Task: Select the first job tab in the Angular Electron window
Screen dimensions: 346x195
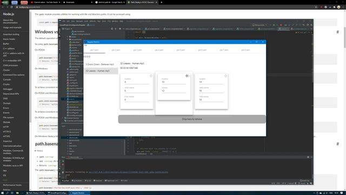Action: click(94, 50)
